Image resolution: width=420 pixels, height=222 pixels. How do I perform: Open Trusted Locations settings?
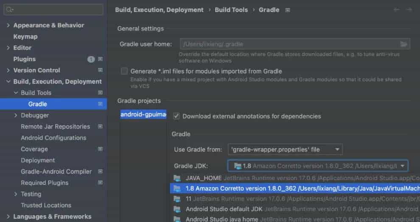(x=46, y=205)
